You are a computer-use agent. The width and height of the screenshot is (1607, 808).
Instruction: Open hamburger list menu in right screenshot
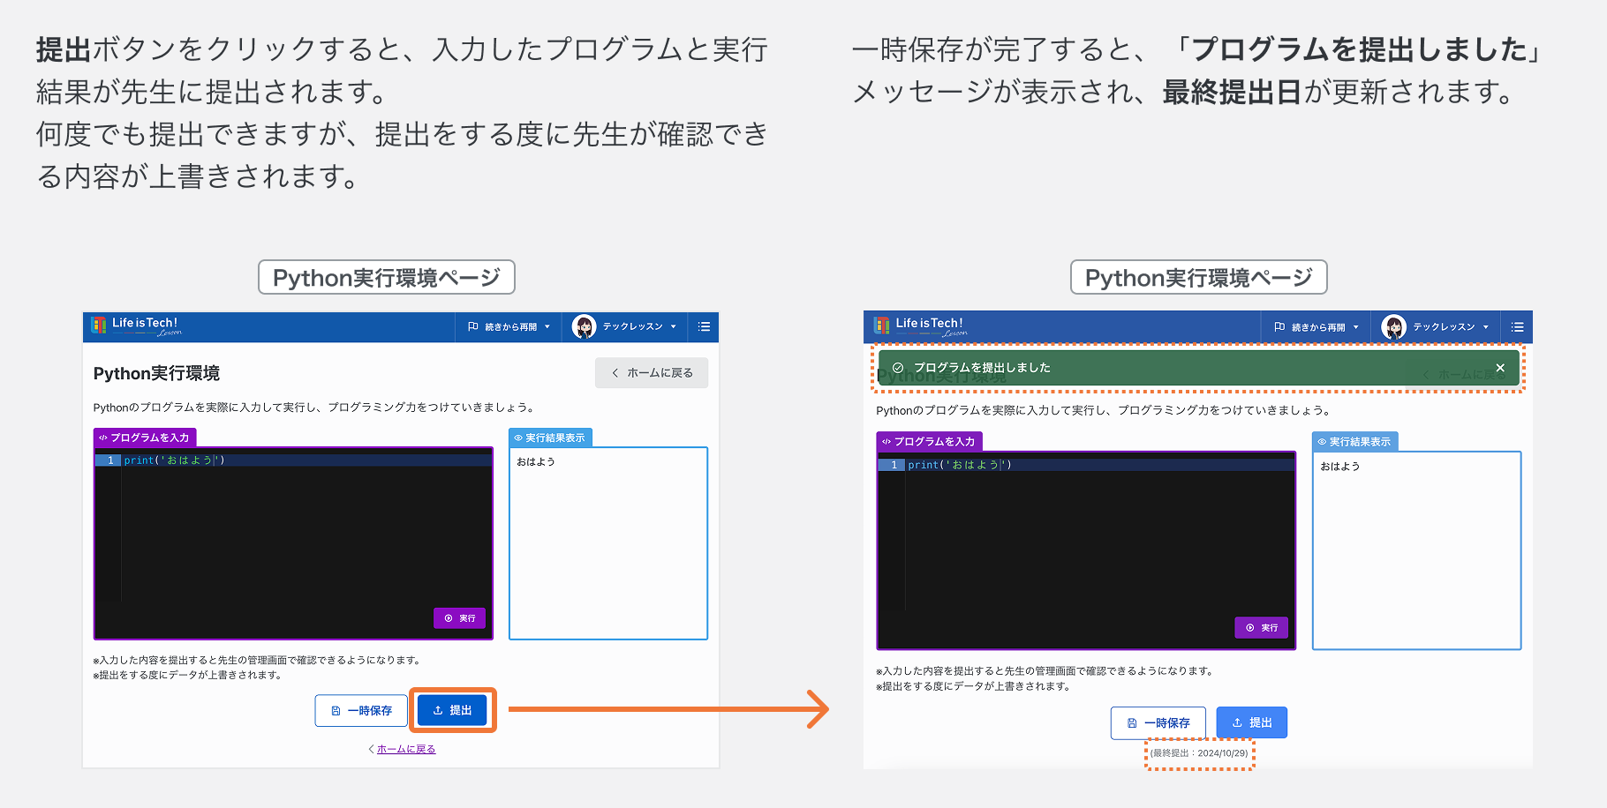(x=1517, y=327)
